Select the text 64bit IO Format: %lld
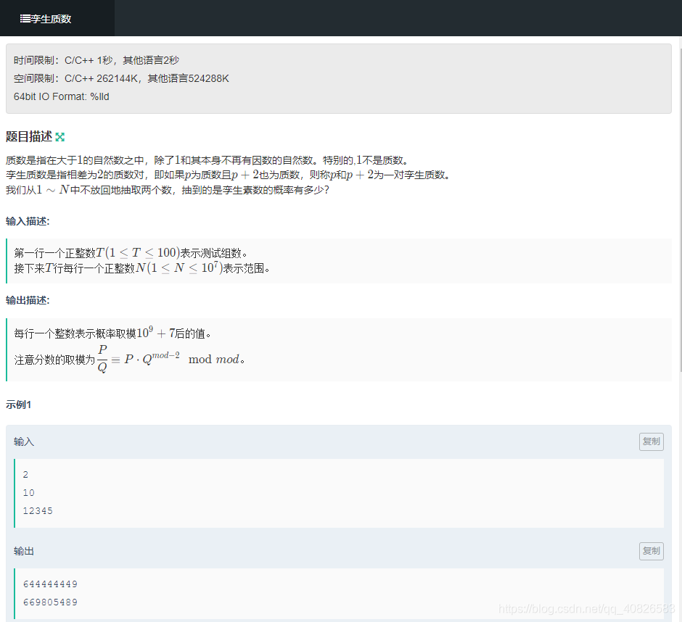Image resolution: width=682 pixels, height=622 pixels. pos(62,96)
